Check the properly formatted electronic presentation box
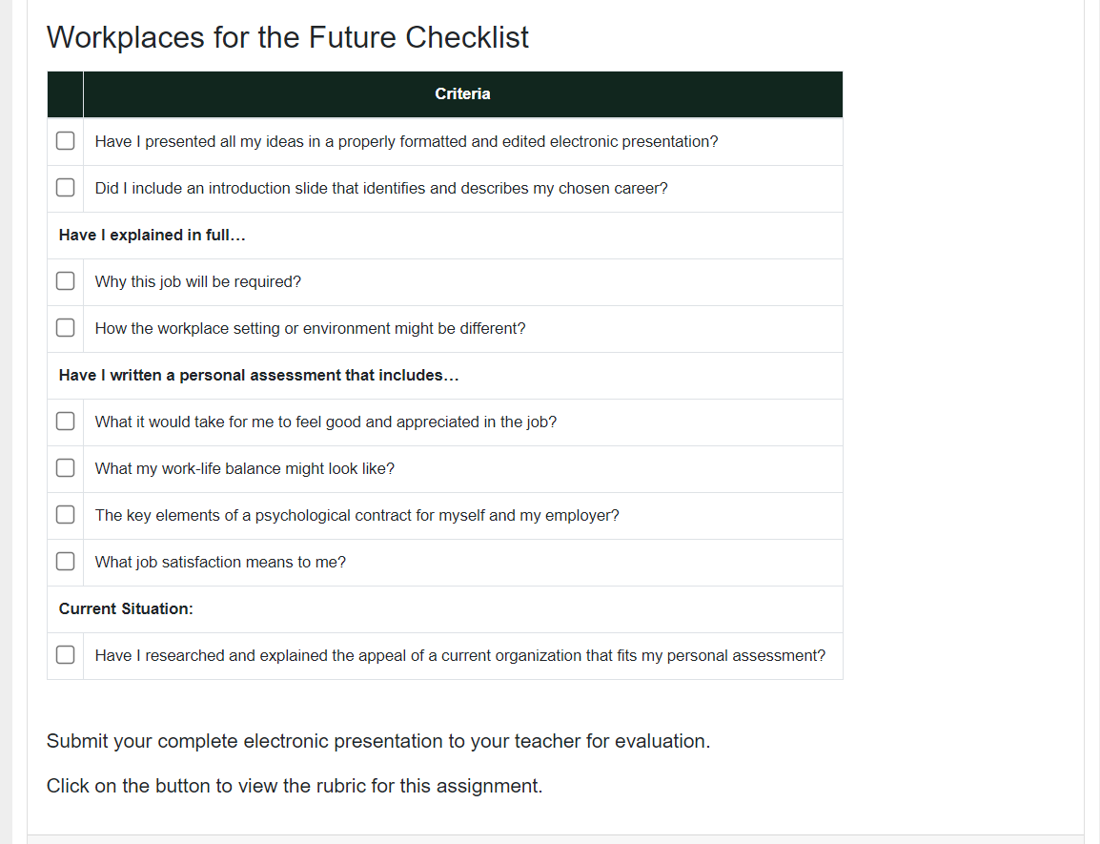Image resolution: width=1100 pixels, height=844 pixels. (65, 141)
